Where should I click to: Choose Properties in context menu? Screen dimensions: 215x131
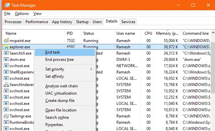(x=65, y=125)
